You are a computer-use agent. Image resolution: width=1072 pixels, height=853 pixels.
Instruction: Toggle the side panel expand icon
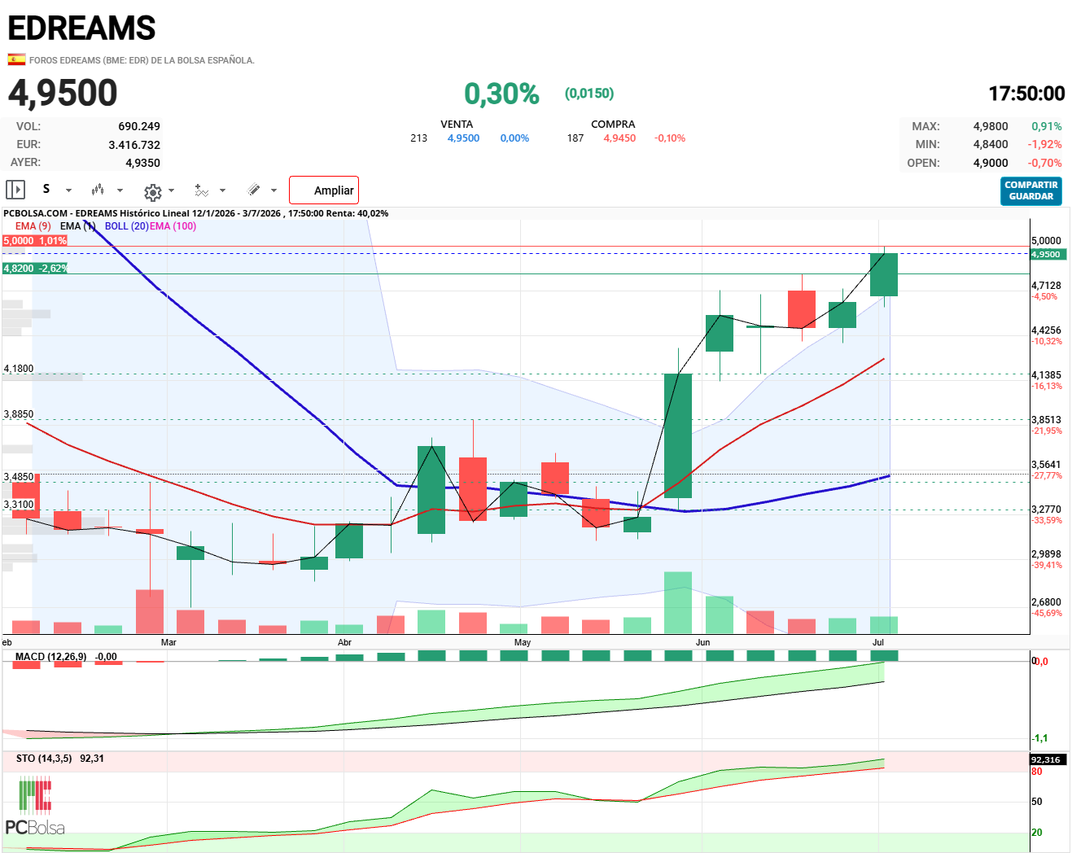15,190
